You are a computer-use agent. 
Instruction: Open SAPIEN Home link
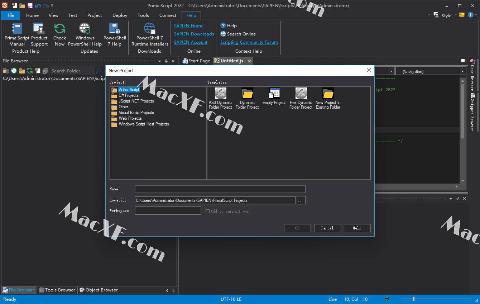coord(188,25)
